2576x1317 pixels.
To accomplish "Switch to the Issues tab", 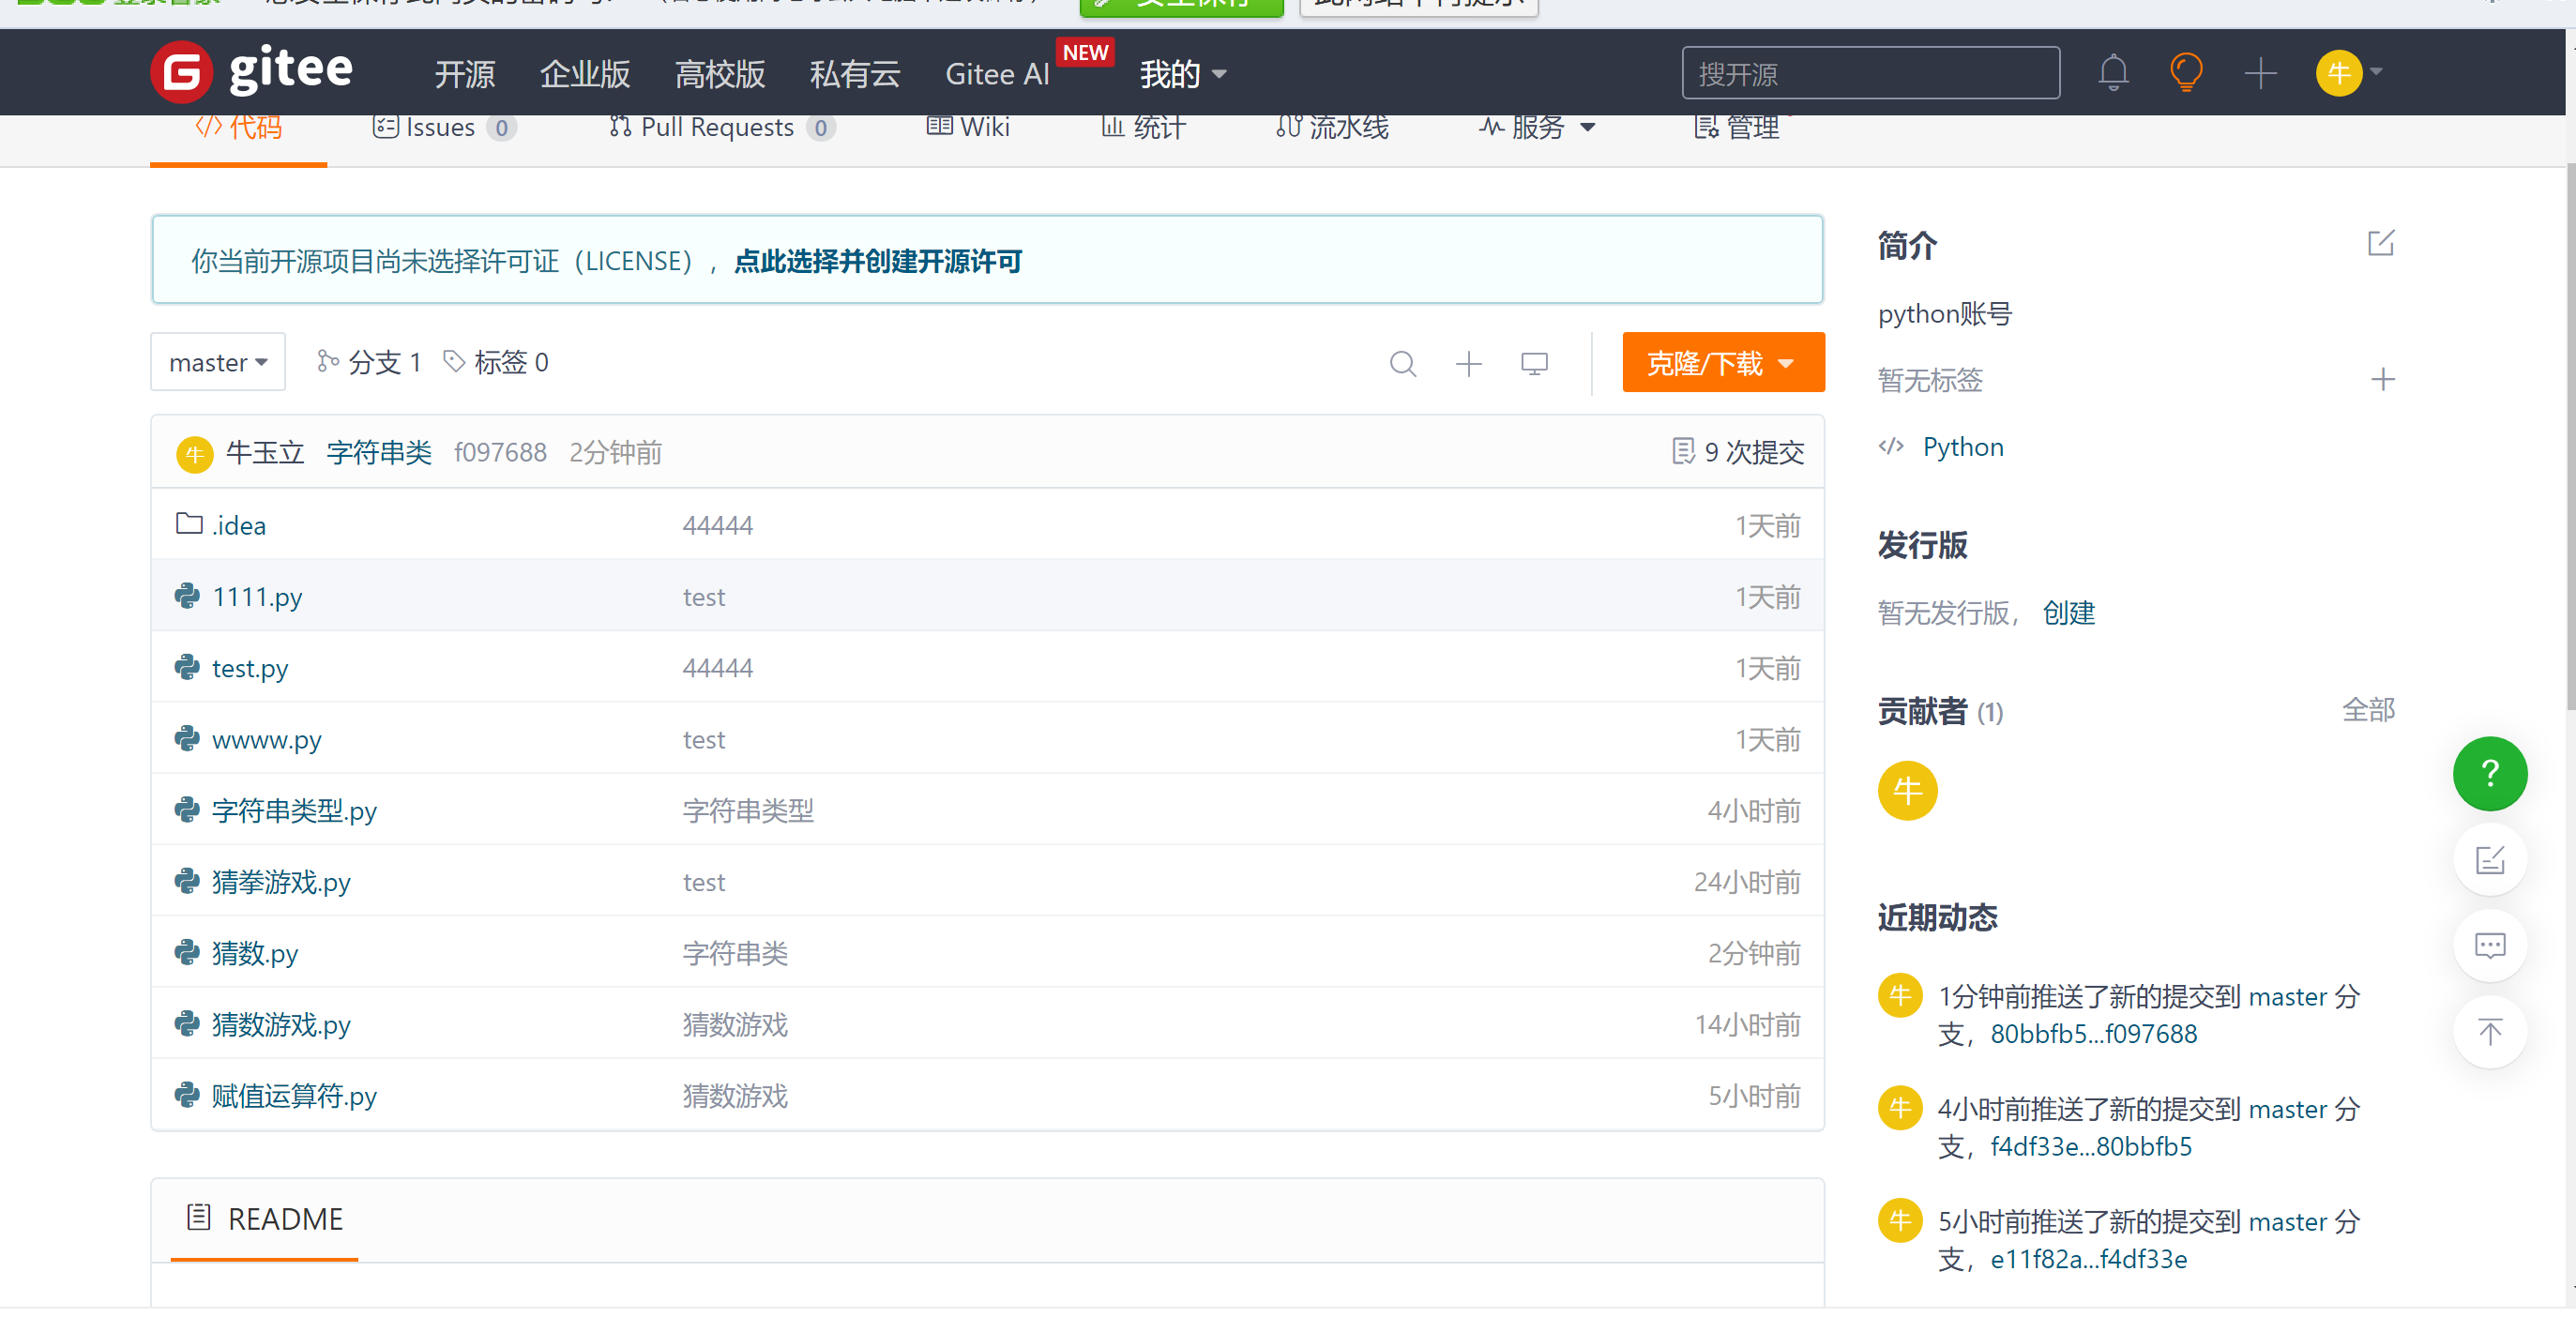I will pyautogui.click(x=443, y=128).
